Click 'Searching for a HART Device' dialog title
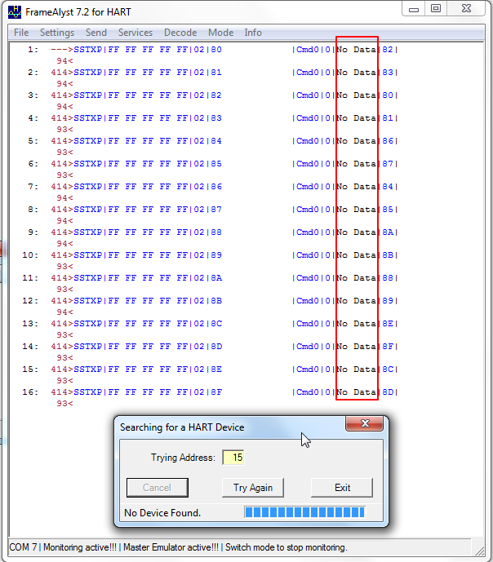493x562 pixels. pos(182,427)
